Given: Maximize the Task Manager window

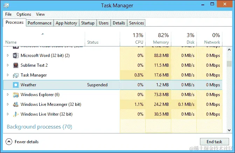Looking at the screenshot, I should 212,4.
